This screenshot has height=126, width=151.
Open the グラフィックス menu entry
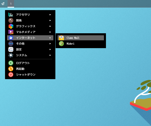[x=30, y=26]
